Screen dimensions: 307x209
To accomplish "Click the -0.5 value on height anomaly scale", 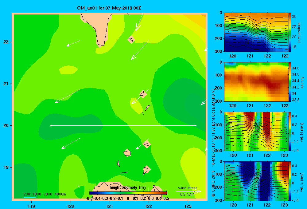I will coord(89,199).
